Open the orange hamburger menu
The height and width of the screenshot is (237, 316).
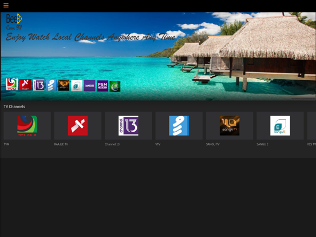pos(6,5)
